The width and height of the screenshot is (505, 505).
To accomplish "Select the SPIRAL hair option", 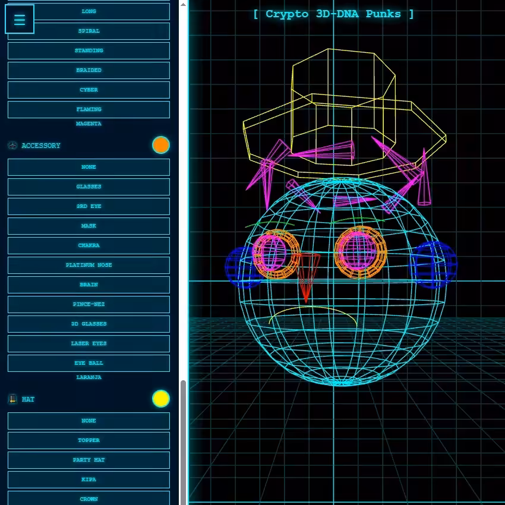I will [89, 31].
